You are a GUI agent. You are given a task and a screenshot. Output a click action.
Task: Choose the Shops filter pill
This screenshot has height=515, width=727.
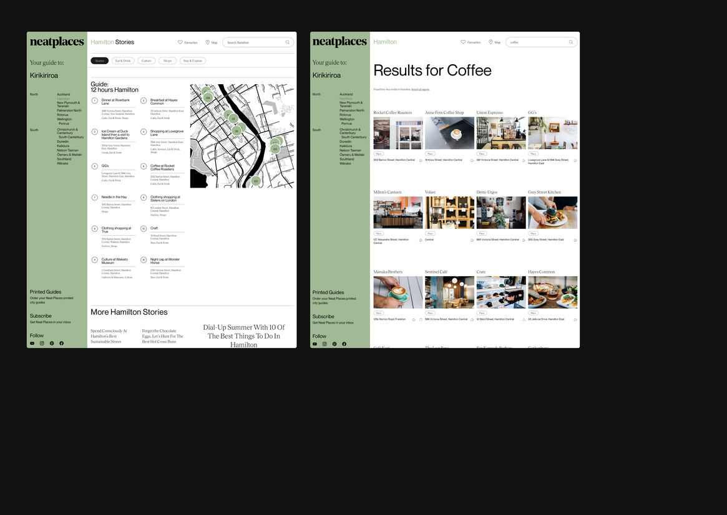pos(167,61)
